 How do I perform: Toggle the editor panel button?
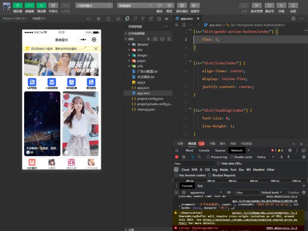point(30,4)
